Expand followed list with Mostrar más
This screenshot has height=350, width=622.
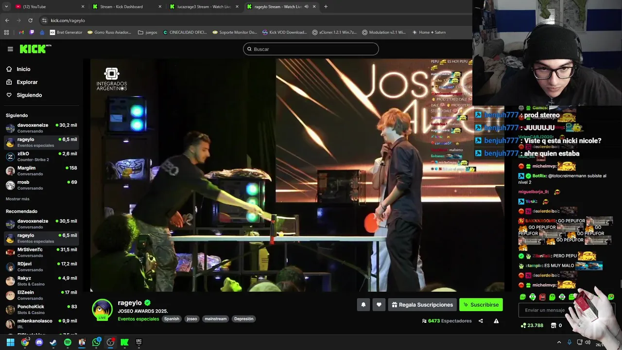17,199
